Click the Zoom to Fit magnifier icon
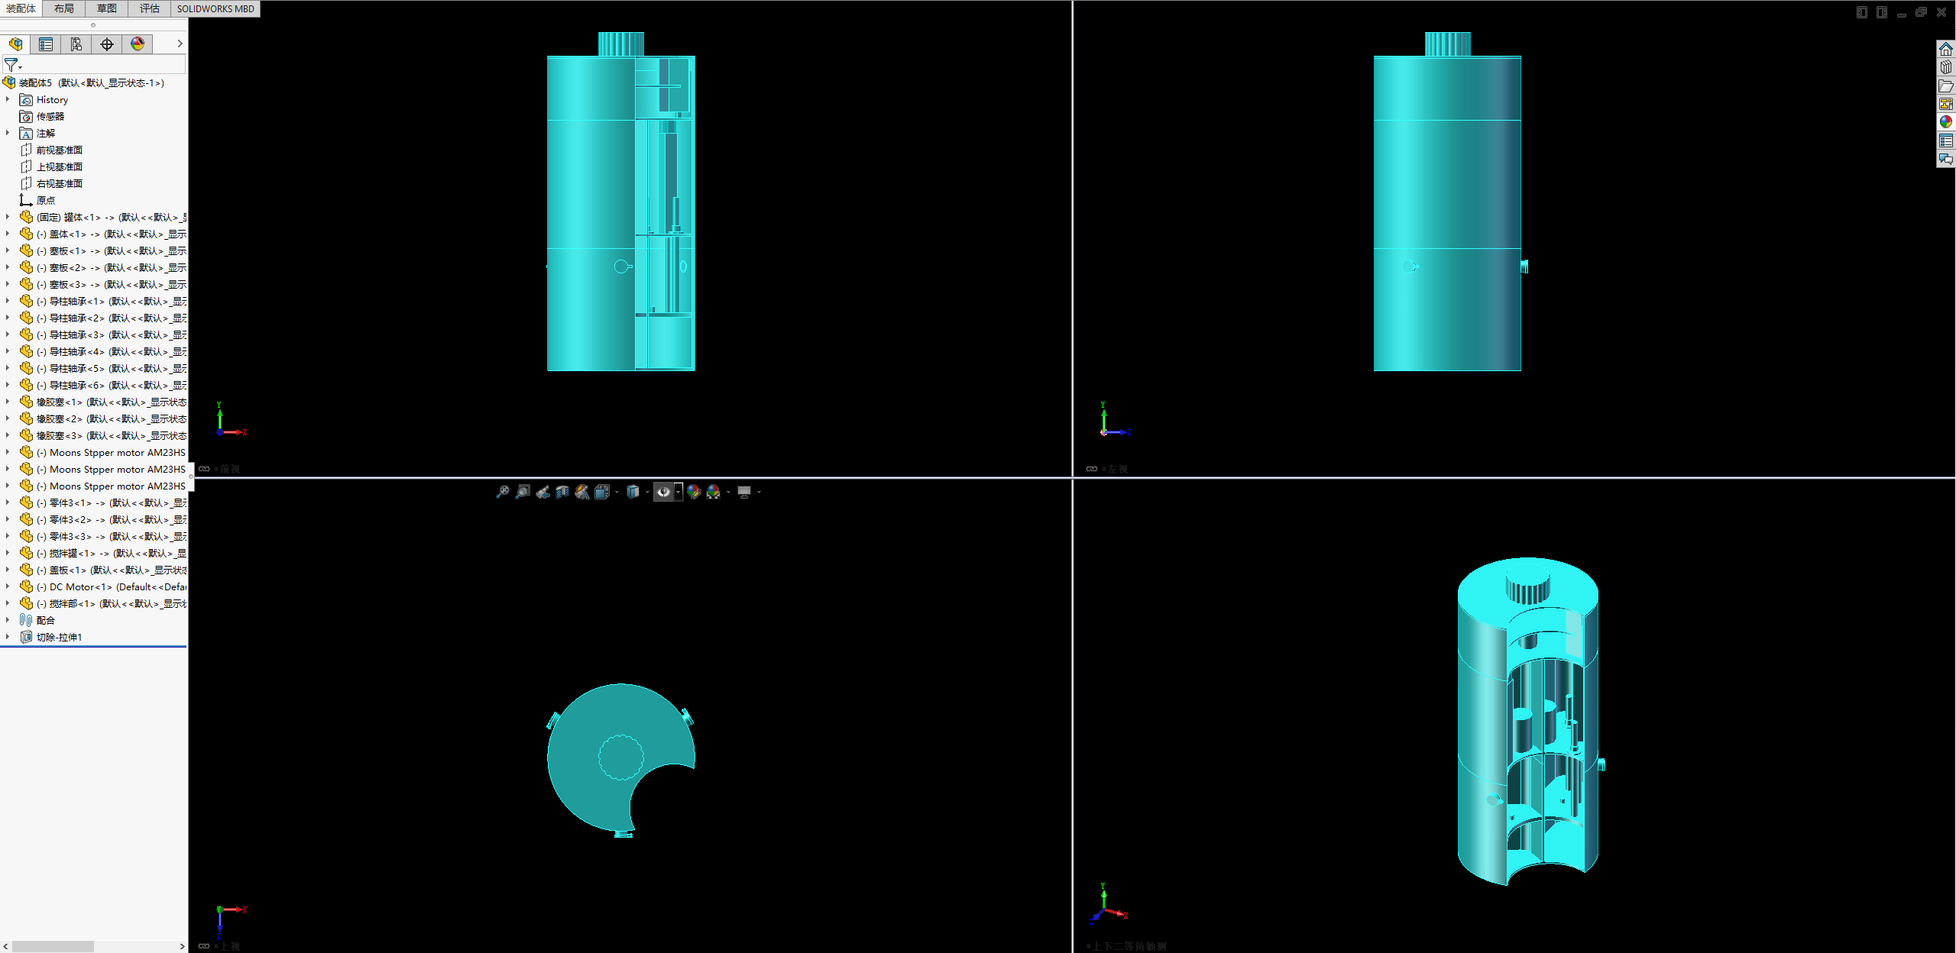Viewport: 1956px width, 953px height. click(503, 492)
